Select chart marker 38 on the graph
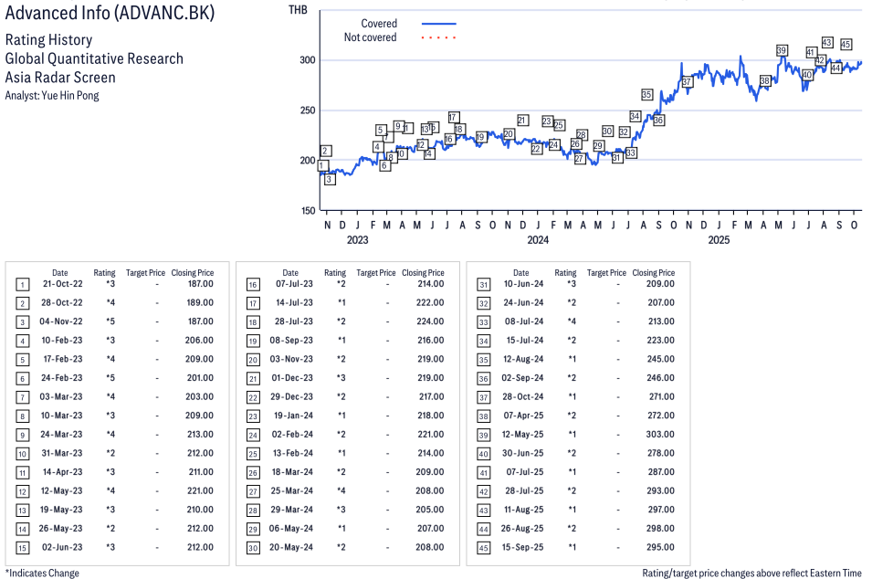This screenshot has height=579, width=872. pyautogui.click(x=765, y=81)
